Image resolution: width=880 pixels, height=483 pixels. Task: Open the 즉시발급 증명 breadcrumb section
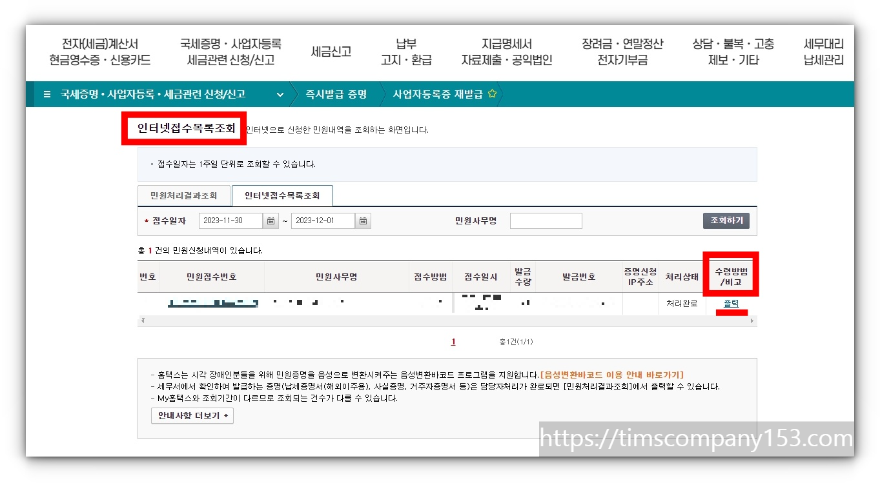click(334, 94)
